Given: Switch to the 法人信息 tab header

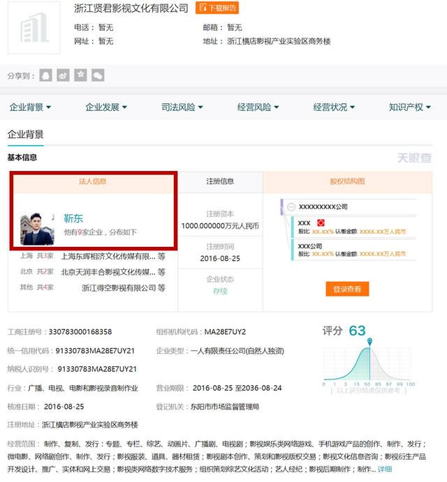Looking at the screenshot, I should (x=93, y=181).
